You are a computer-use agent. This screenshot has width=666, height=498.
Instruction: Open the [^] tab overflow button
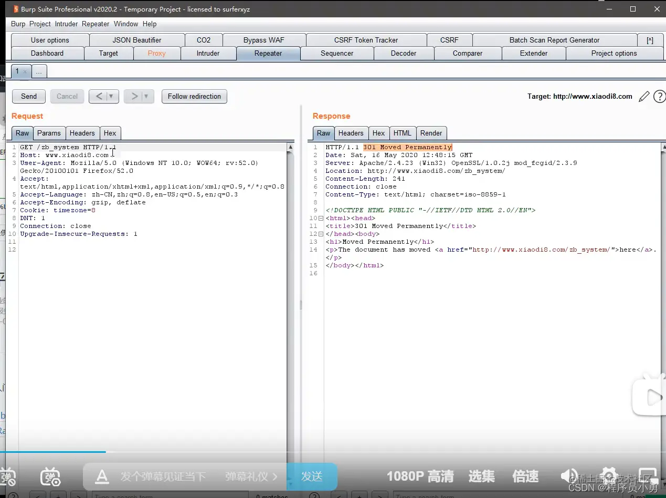650,40
